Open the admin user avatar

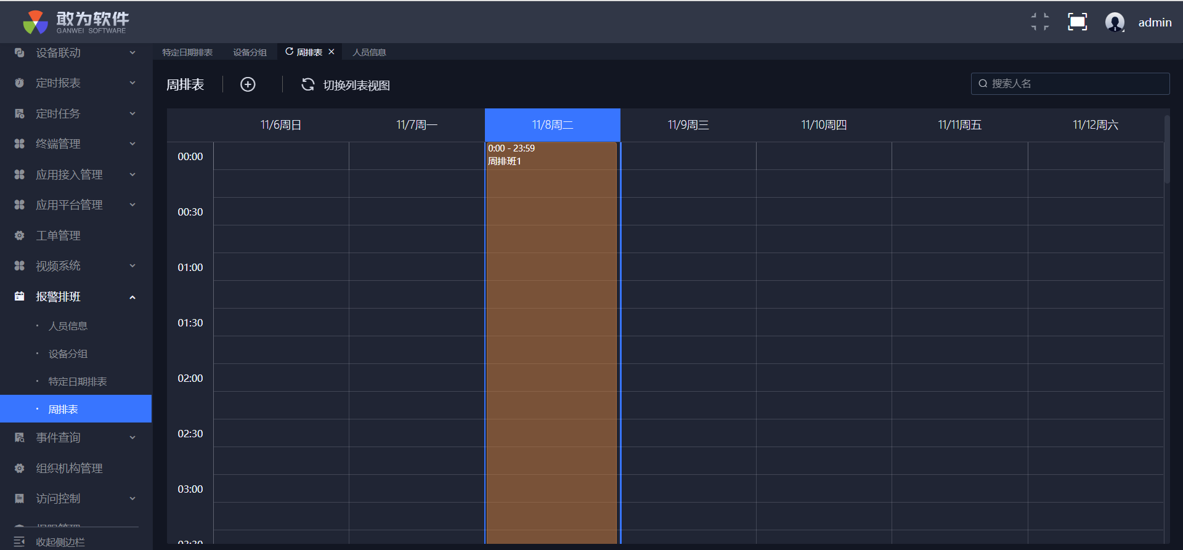[1115, 22]
